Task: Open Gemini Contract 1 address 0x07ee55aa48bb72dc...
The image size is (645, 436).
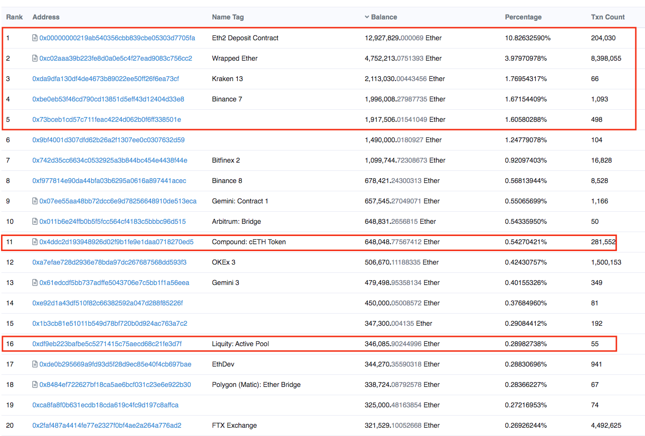Action: coord(118,201)
